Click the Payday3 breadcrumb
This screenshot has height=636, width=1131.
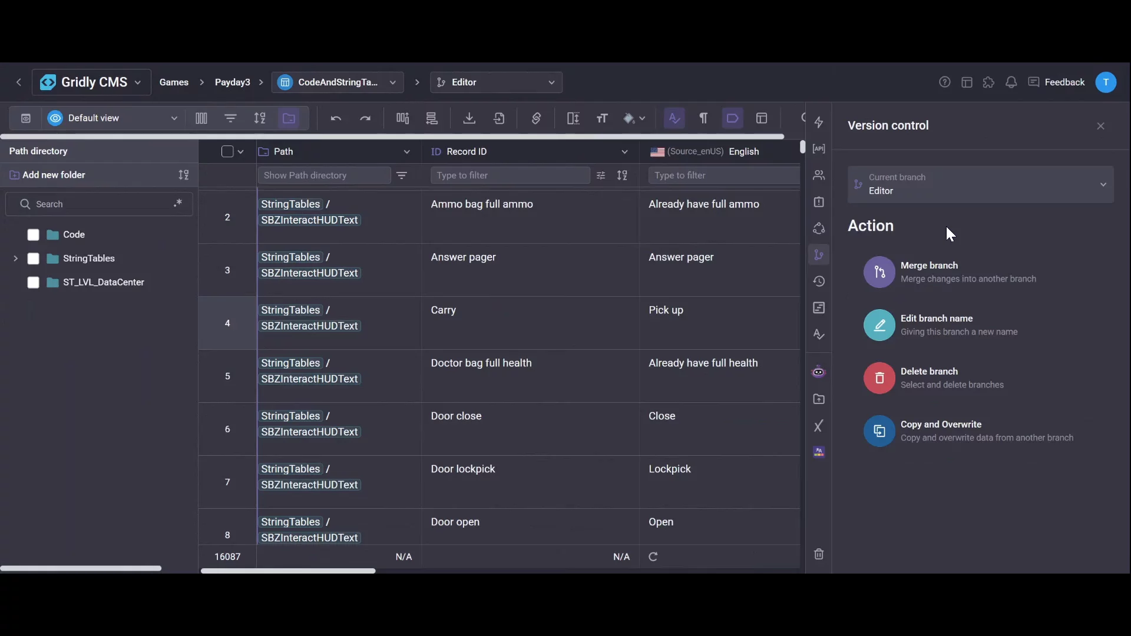coord(232,82)
